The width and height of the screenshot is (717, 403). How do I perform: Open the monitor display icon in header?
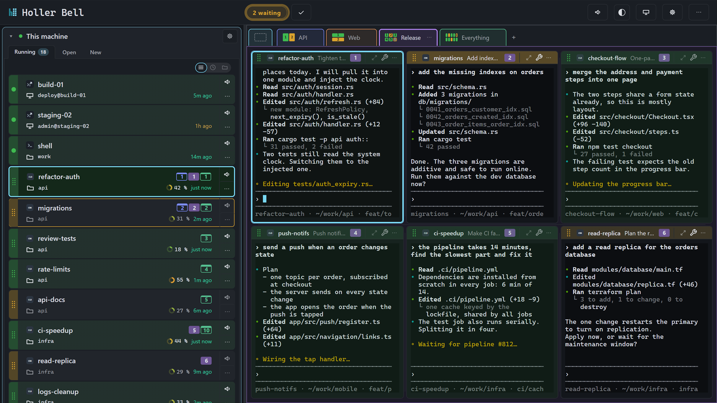point(646,13)
